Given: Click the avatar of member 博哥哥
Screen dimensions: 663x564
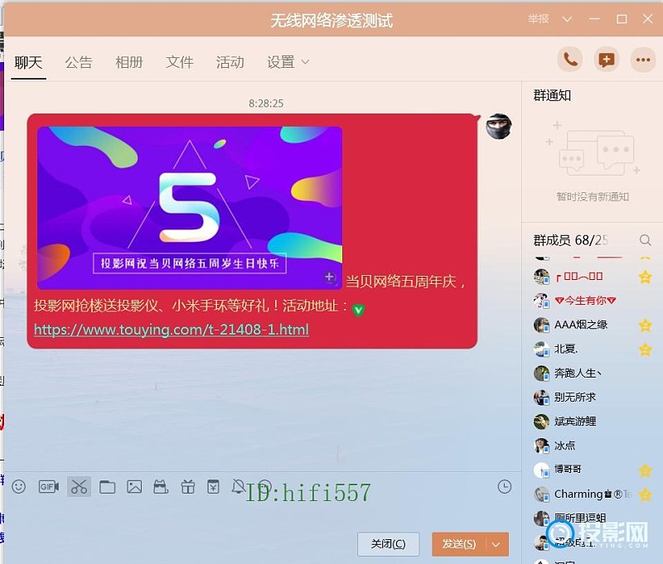Looking at the screenshot, I should (542, 470).
